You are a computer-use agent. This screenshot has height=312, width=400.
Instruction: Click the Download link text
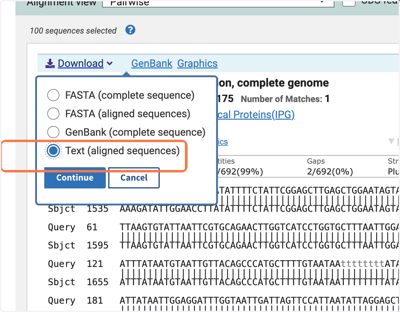tap(81, 63)
